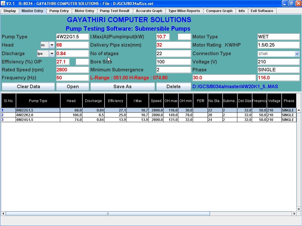Viewport: 302px width, 226px height.
Task: Click the Voltage column header
Action: coord(274,101)
